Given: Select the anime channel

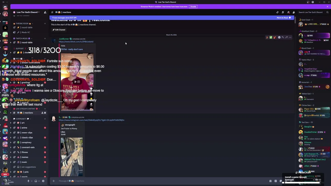Looking at the screenshot, I should click(x=29, y=128).
